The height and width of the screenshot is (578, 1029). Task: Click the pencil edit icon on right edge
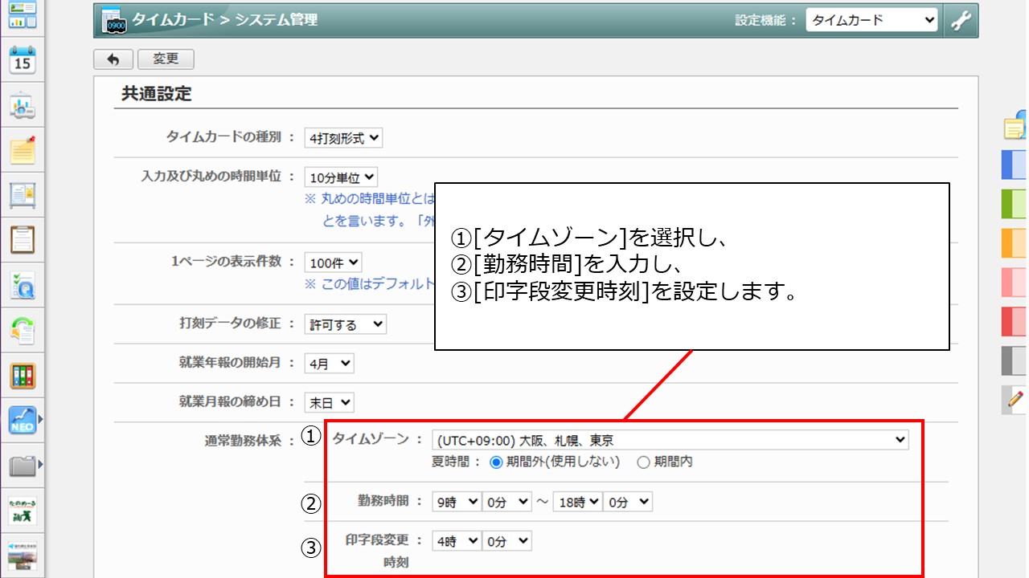pos(1015,398)
